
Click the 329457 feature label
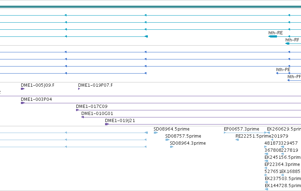click(289, 143)
